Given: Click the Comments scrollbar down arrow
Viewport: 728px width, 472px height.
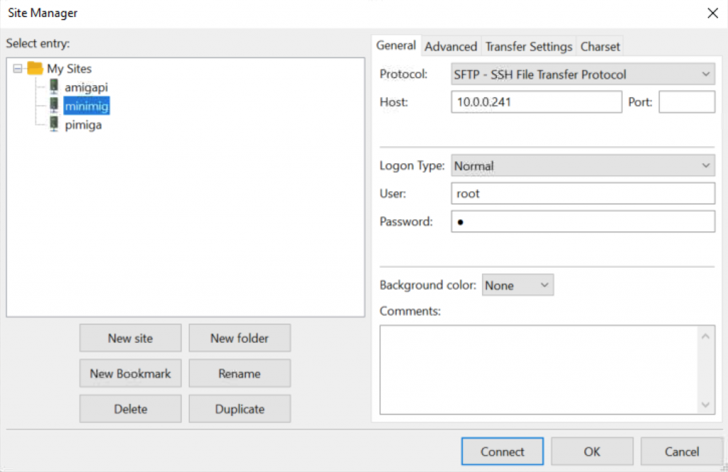Looking at the screenshot, I should click(x=706, y=405).
